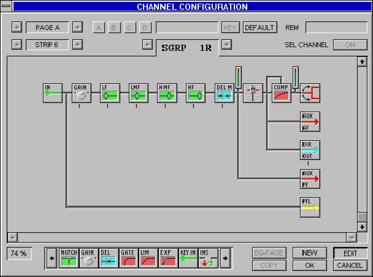Toggle the KEY button
Viewport: 373px width, 277px height.
coord(230,28)
